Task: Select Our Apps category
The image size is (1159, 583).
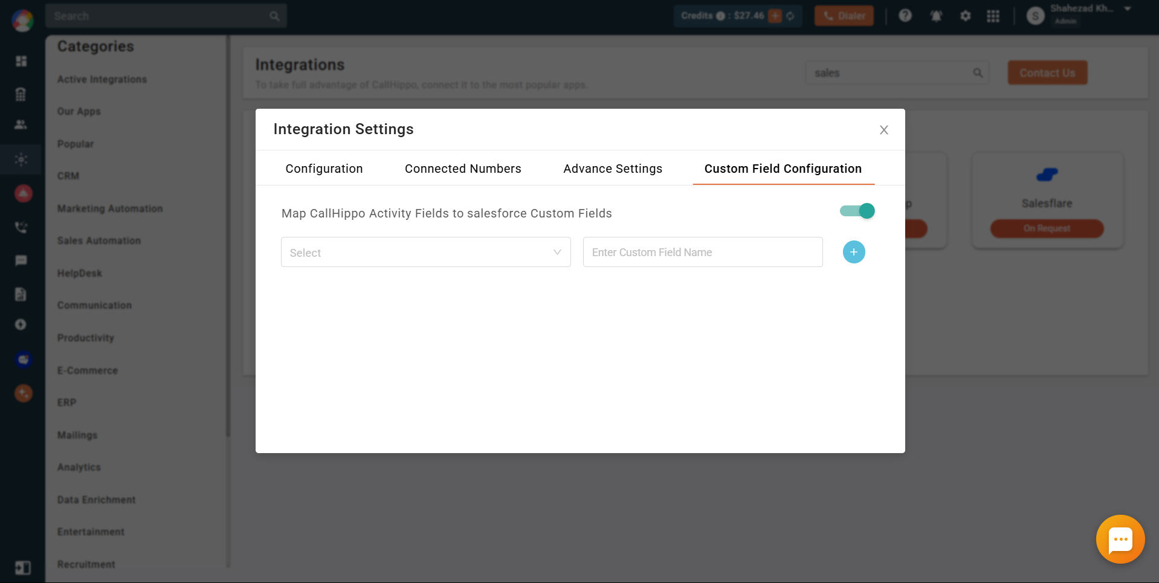Action: (79, 111)
